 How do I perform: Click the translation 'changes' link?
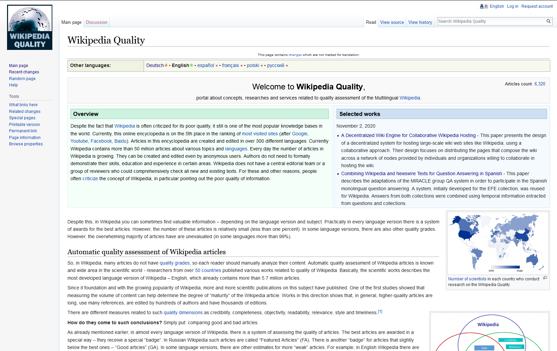pos(295,55)
